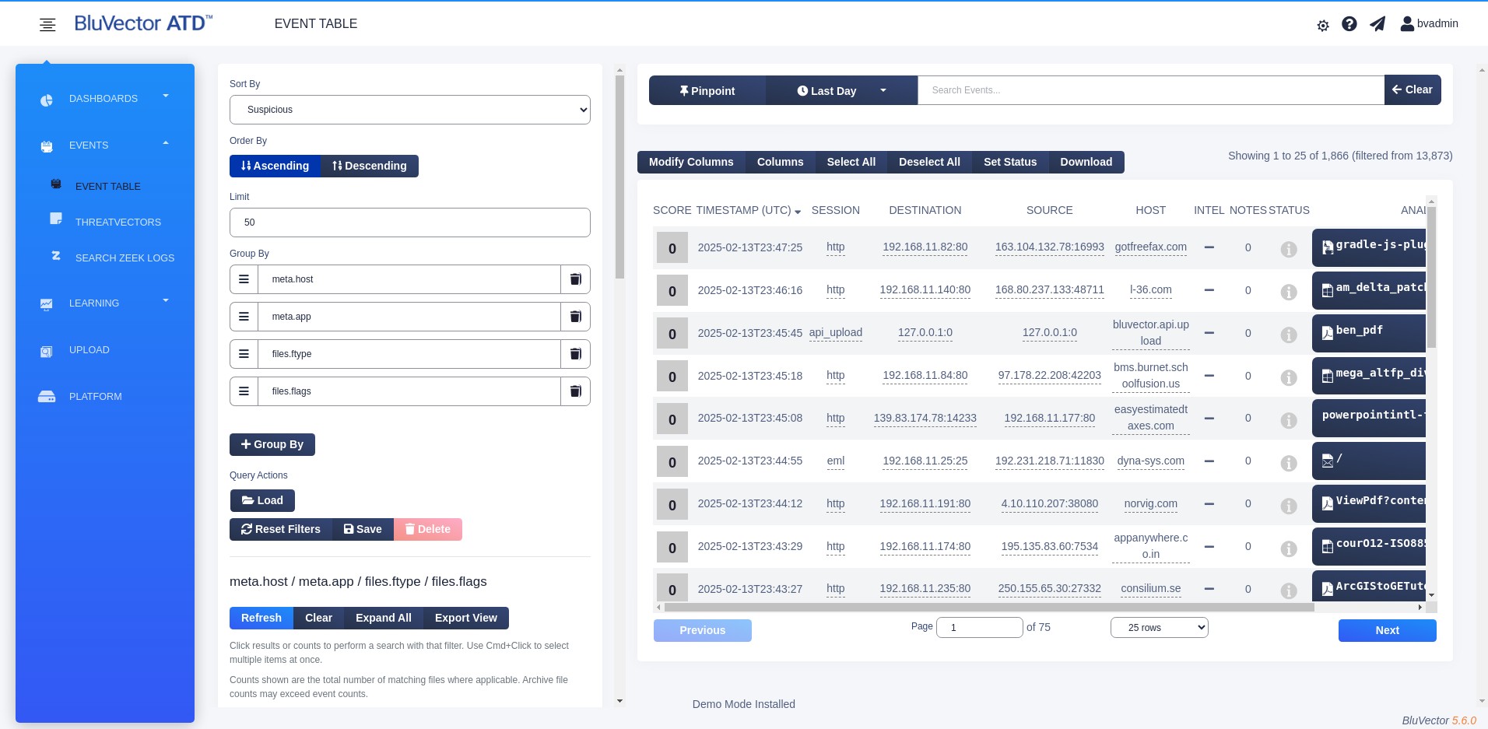The image size is (1488, 729).
Task: Click the Page number input field
Action: pyautogui.click(x=980, y=628)
